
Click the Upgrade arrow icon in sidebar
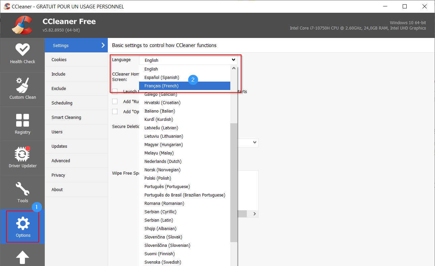tap(23, 258)
